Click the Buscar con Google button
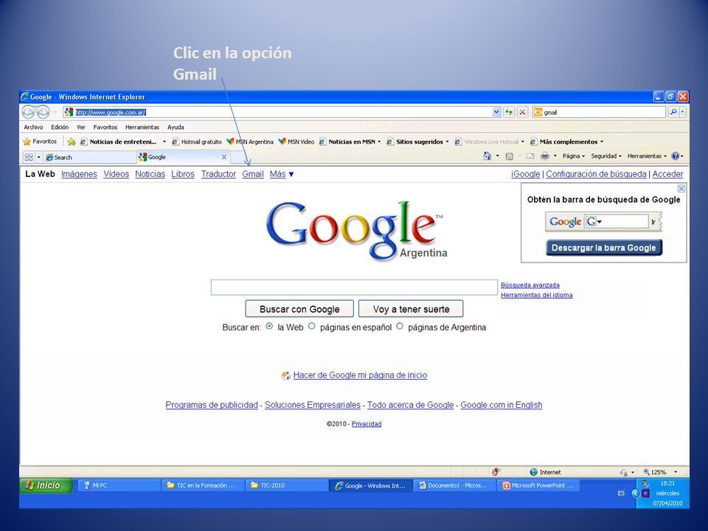 tap(299, 309)
